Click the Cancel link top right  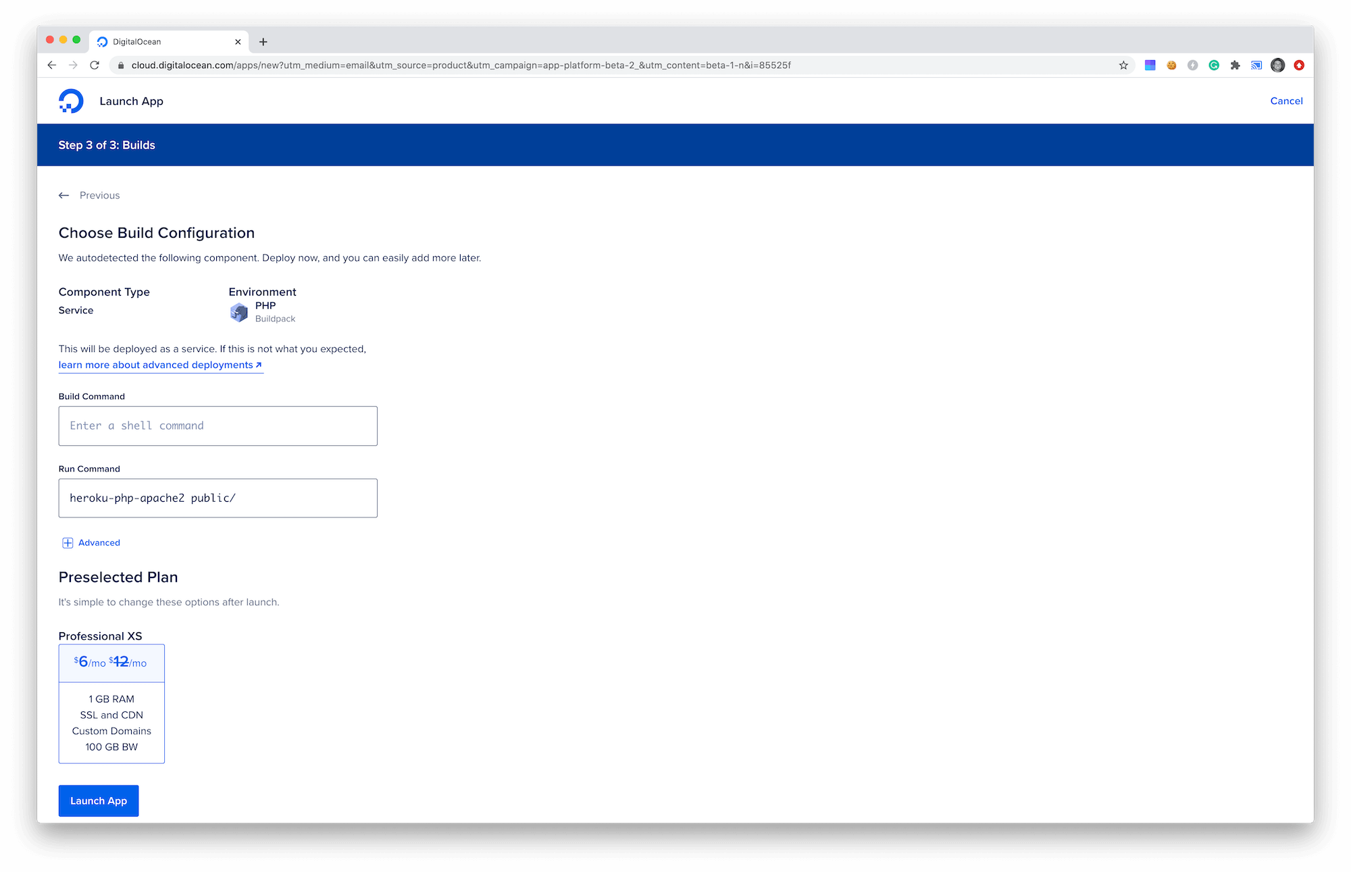click(1287, 101)
